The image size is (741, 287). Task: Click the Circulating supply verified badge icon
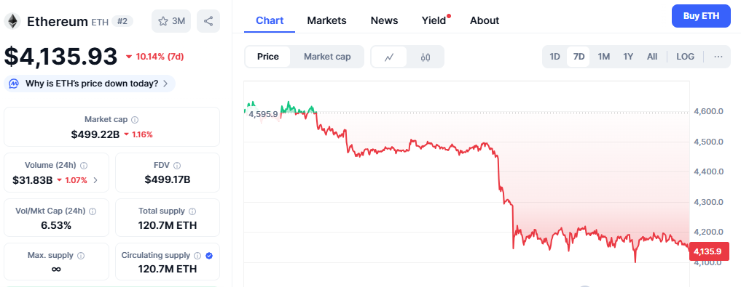tap(209, 256)
